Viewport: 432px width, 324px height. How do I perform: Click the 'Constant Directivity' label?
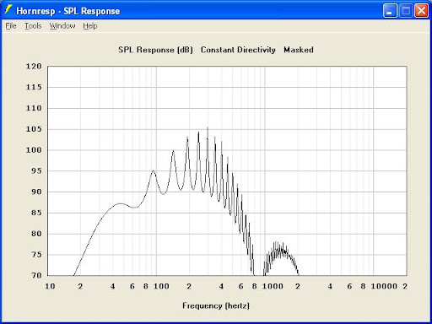coord(238,50)
